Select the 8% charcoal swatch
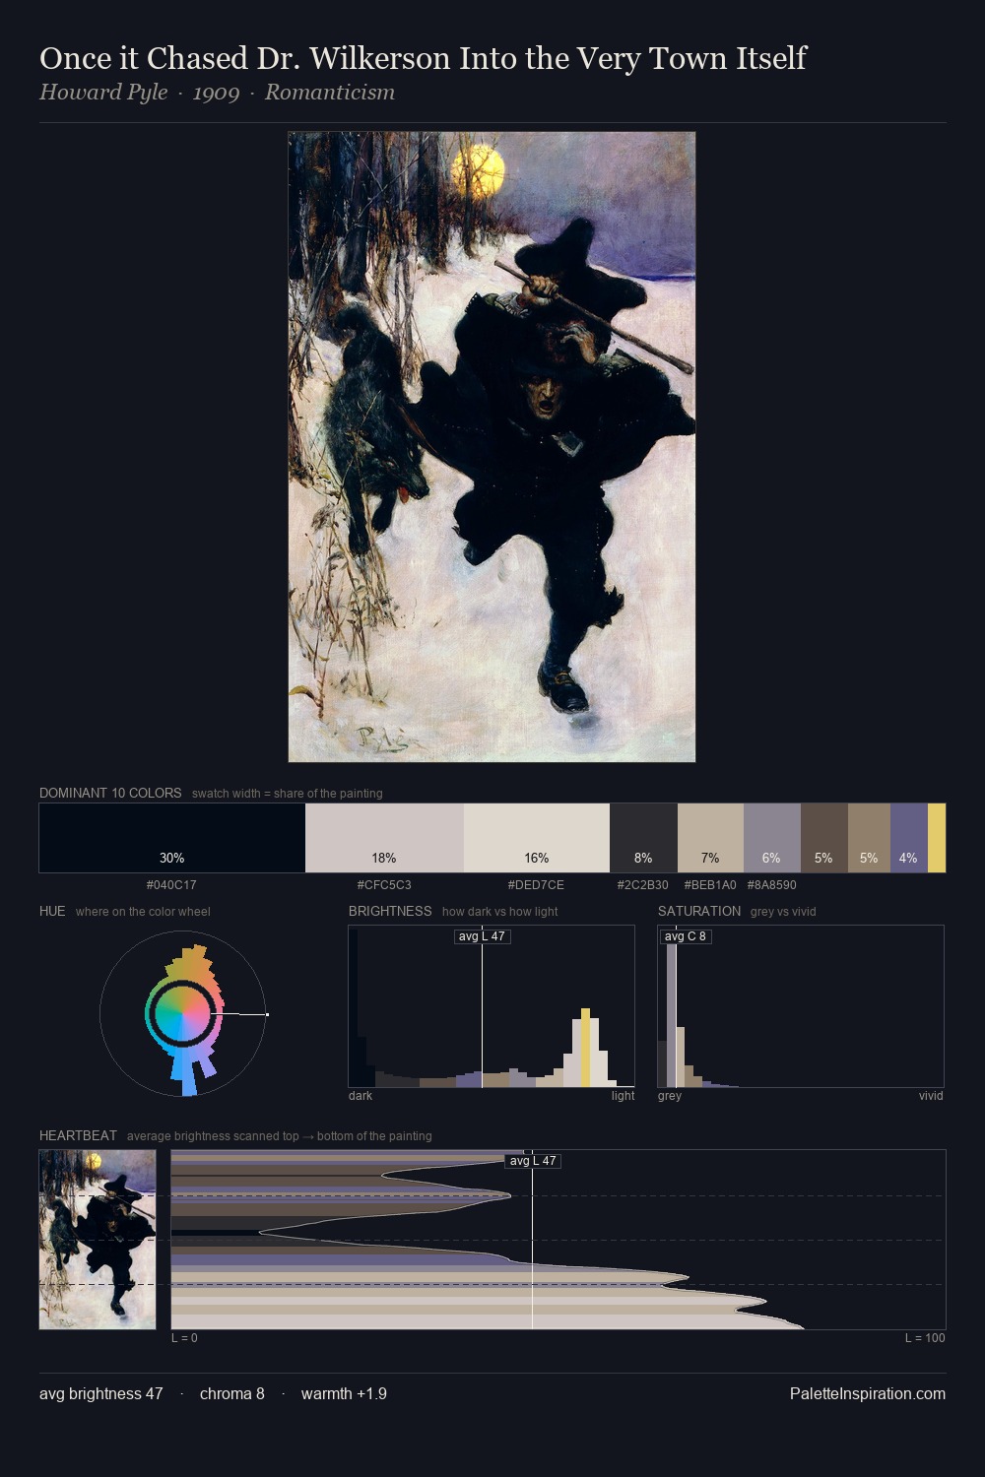Screen dimensions: 985x1477 pyautogui.click(x=643, y=838)
